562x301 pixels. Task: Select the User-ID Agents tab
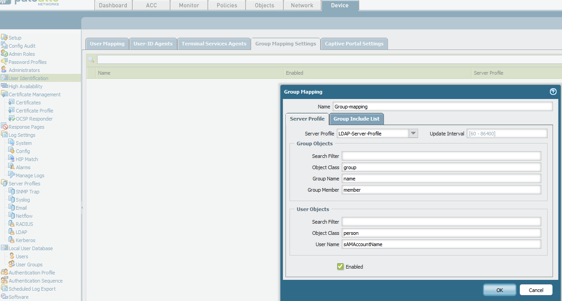[x=153, y=44]
